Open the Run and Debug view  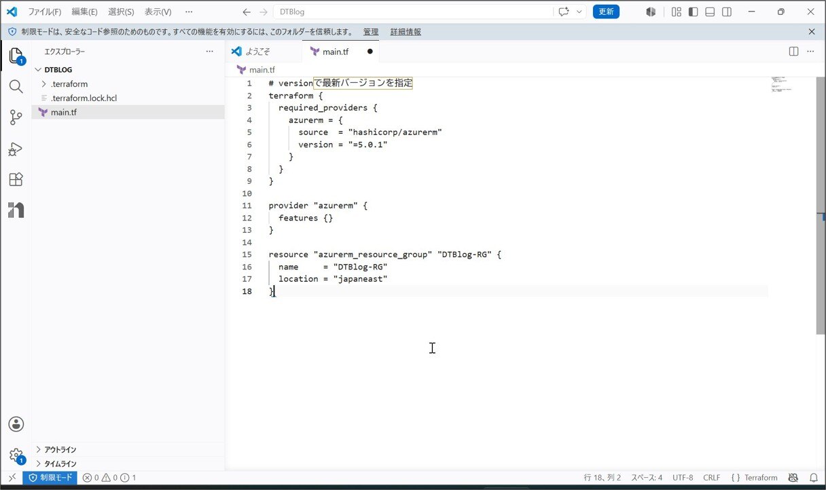16,149
